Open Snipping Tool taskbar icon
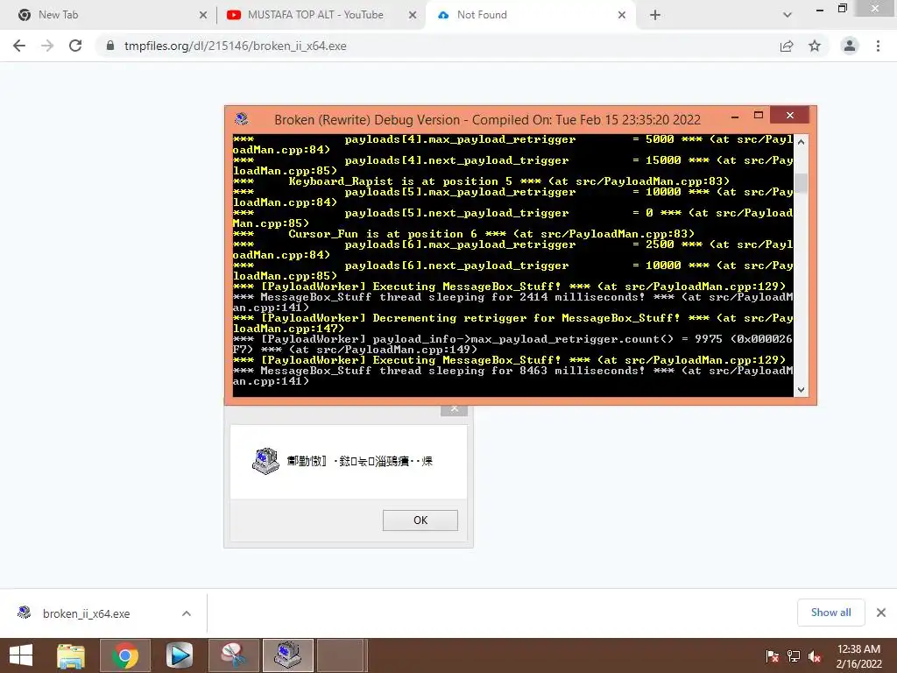 tap(233, 655)
